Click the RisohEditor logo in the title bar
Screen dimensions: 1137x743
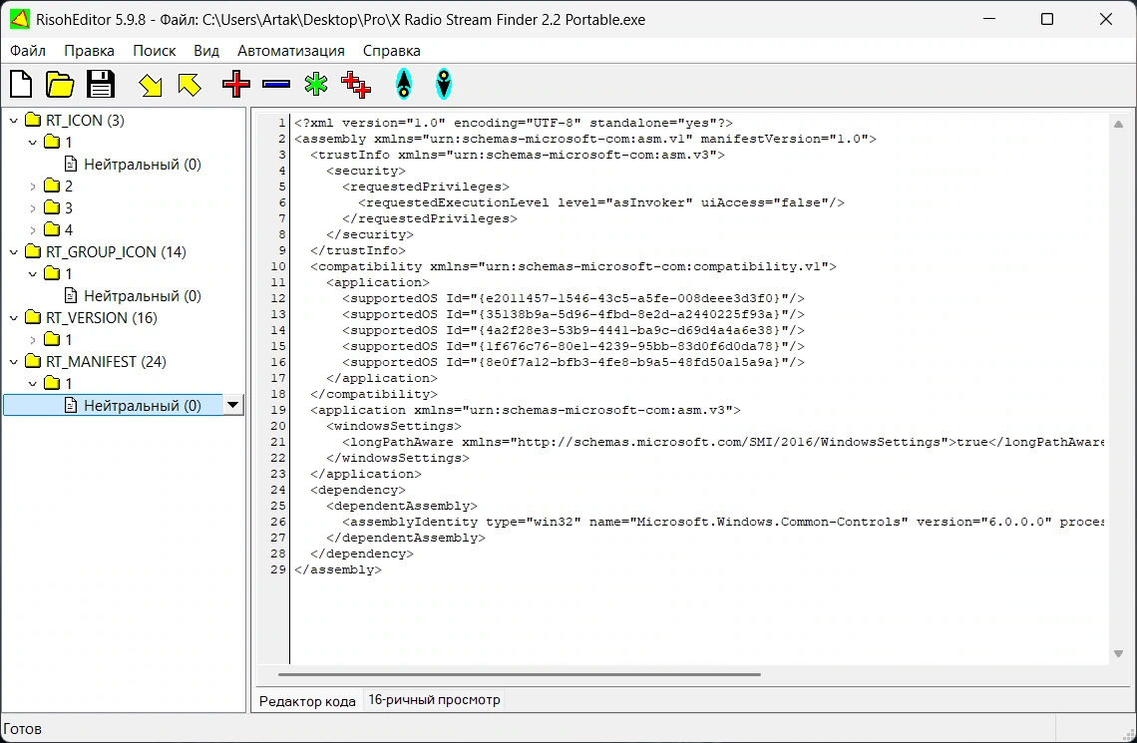20,20
